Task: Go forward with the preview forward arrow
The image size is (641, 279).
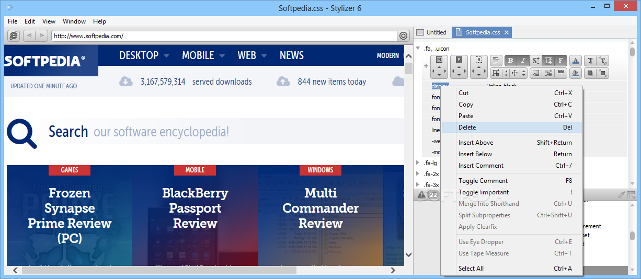Action: point(42,36)
